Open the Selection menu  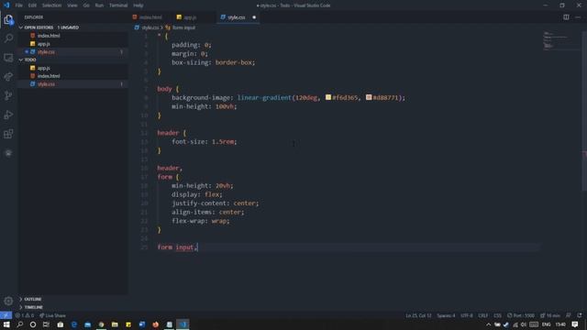point(51,5)
